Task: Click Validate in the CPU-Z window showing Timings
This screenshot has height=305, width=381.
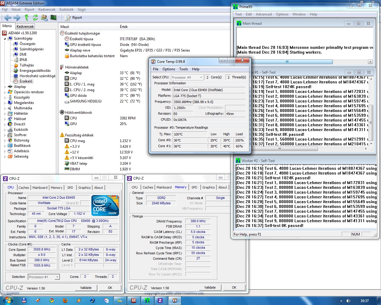Action: 210,287
